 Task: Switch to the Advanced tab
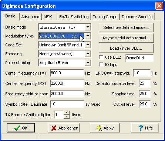(x=30, y=17)
